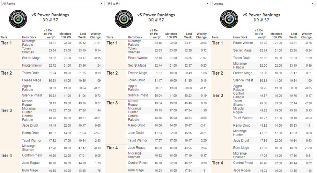Screen dimensions: 317x173
Task: Click Matches 100 2W header in All Ranks table
Action: (x=65, y=36)
